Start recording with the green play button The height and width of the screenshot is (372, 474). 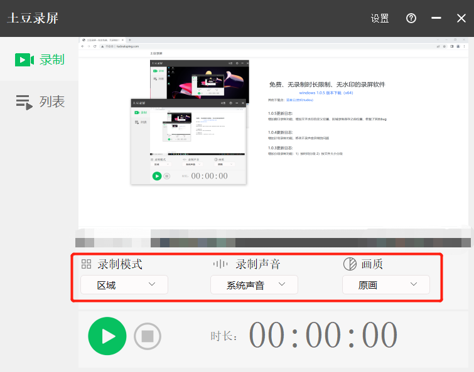(107, 336)
